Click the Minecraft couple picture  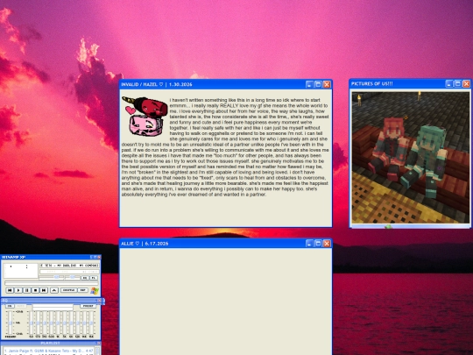coord(411,157)
